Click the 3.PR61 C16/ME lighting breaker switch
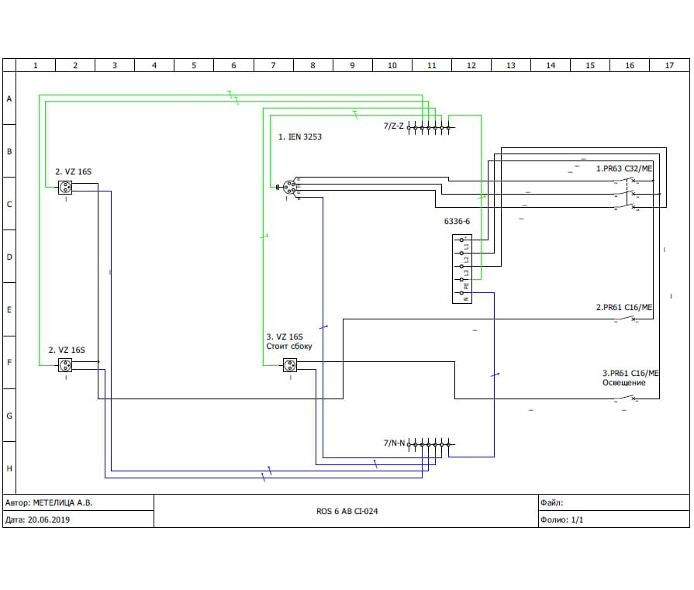The height and width of the screenshot is (590, 694). click(x=627, y=399)
